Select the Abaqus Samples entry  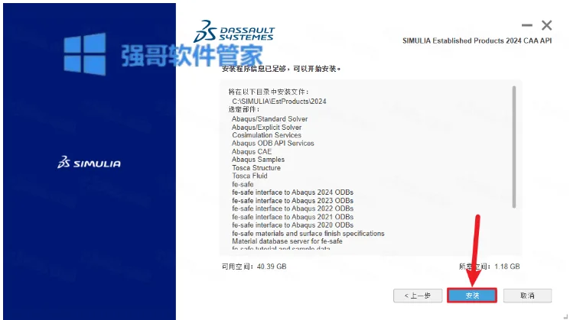point(258,160)
